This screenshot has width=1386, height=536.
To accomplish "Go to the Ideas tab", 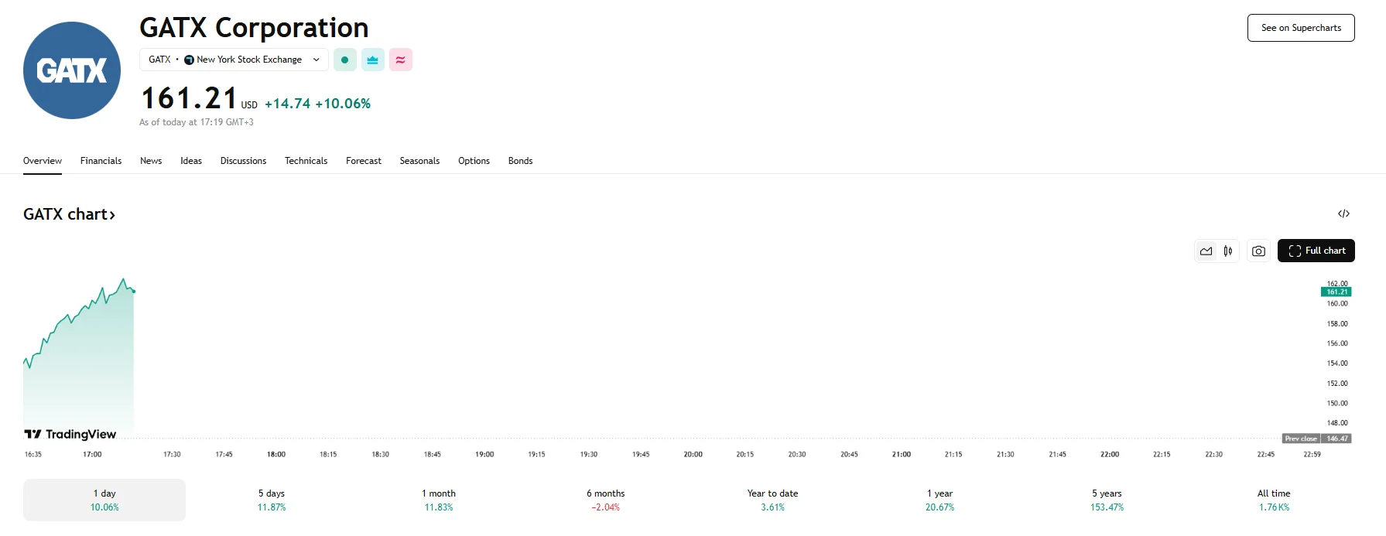I will pyautogui.click(x=191, y=161).
